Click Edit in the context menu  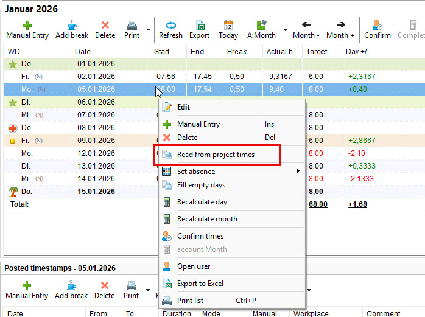pyautogui.click(x=183, y=107)
